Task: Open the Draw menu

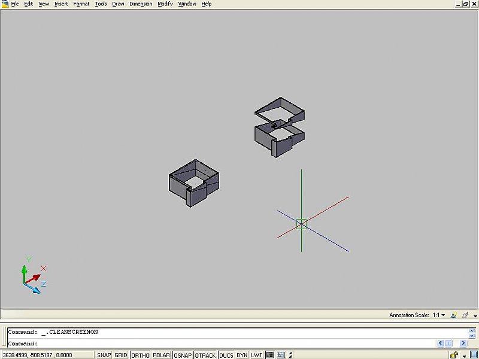Action: [118, 4]
